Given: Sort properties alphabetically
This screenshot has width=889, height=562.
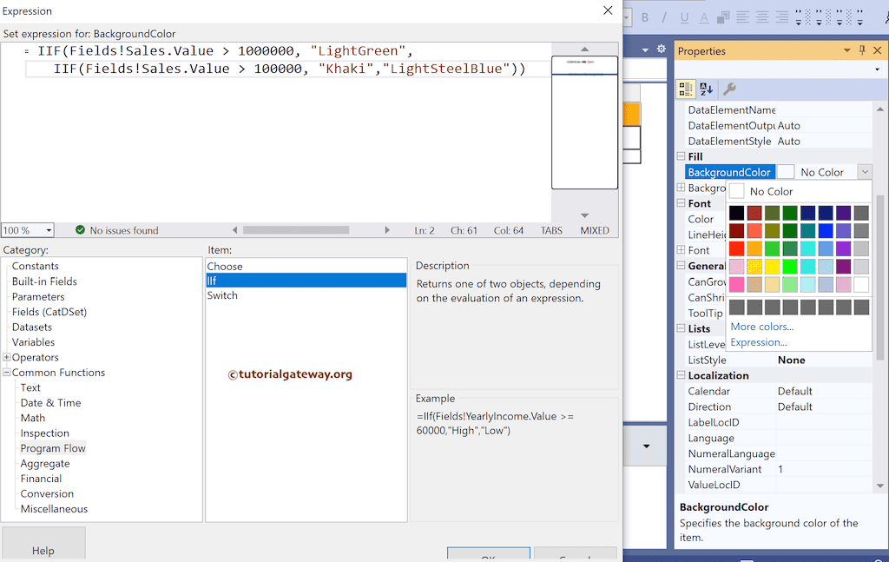Looking at the screenshot, I should [x=707, y=89].
